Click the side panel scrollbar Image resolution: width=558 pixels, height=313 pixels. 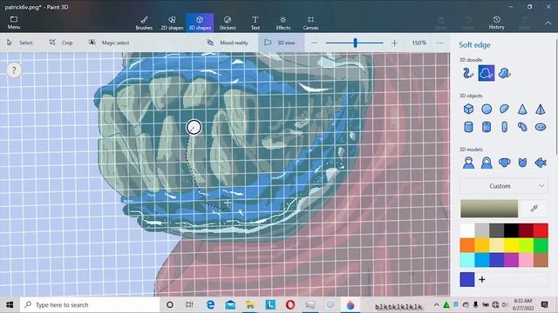tap(556, 96)
